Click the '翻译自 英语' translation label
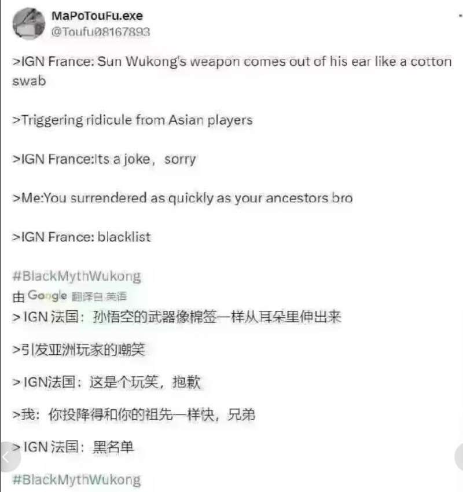The width and height of the screenshot is (463, 492). 99,296
